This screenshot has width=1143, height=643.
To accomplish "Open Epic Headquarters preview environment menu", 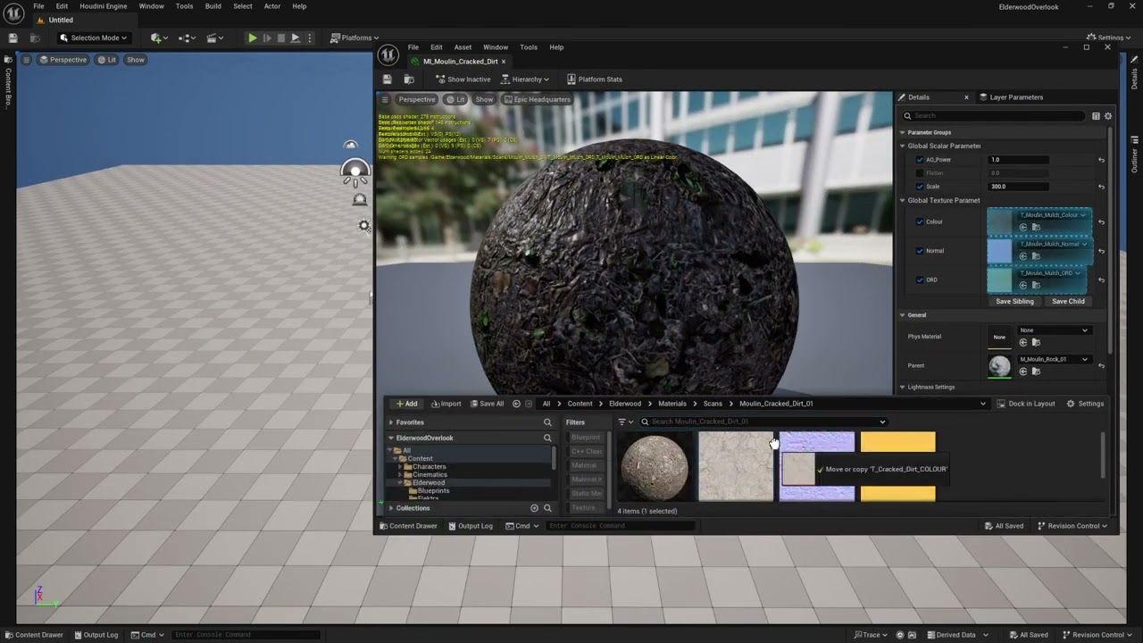I will pyautogui.click(x=537, y=99).
